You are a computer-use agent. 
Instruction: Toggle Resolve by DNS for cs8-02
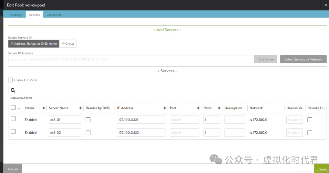coord(88,133)
